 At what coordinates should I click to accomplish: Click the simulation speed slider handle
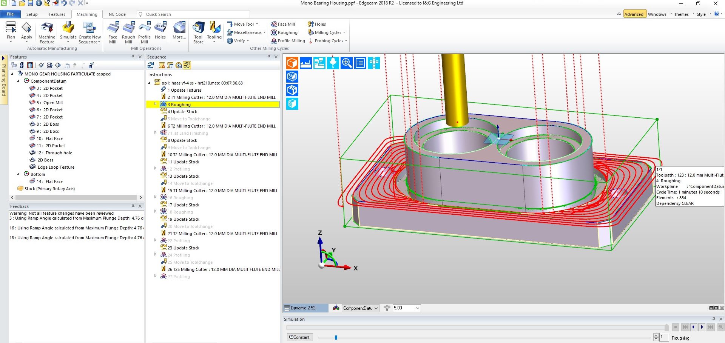[336, 337]
